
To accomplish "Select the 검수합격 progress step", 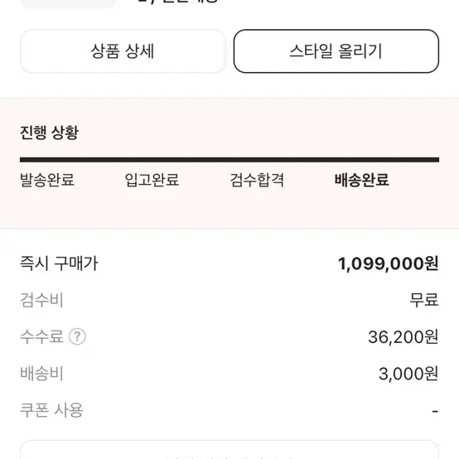I will pos(257,180).
